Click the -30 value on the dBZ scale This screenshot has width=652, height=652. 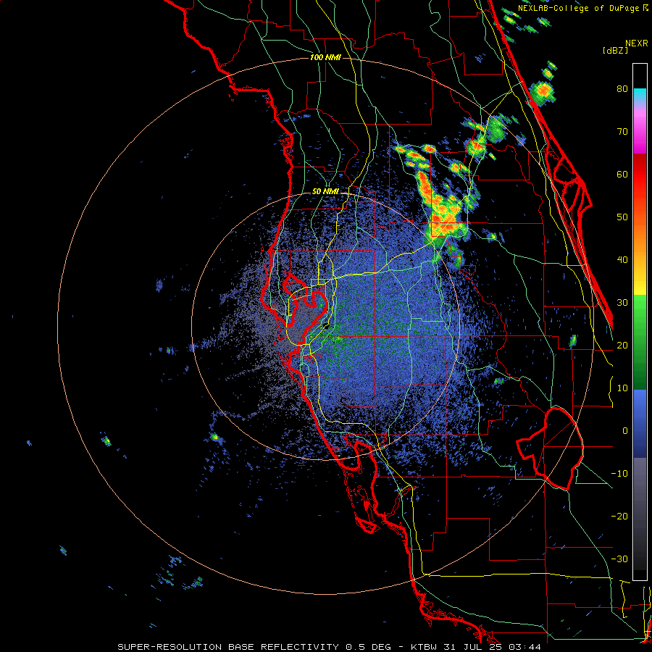[x=619, y=559]
